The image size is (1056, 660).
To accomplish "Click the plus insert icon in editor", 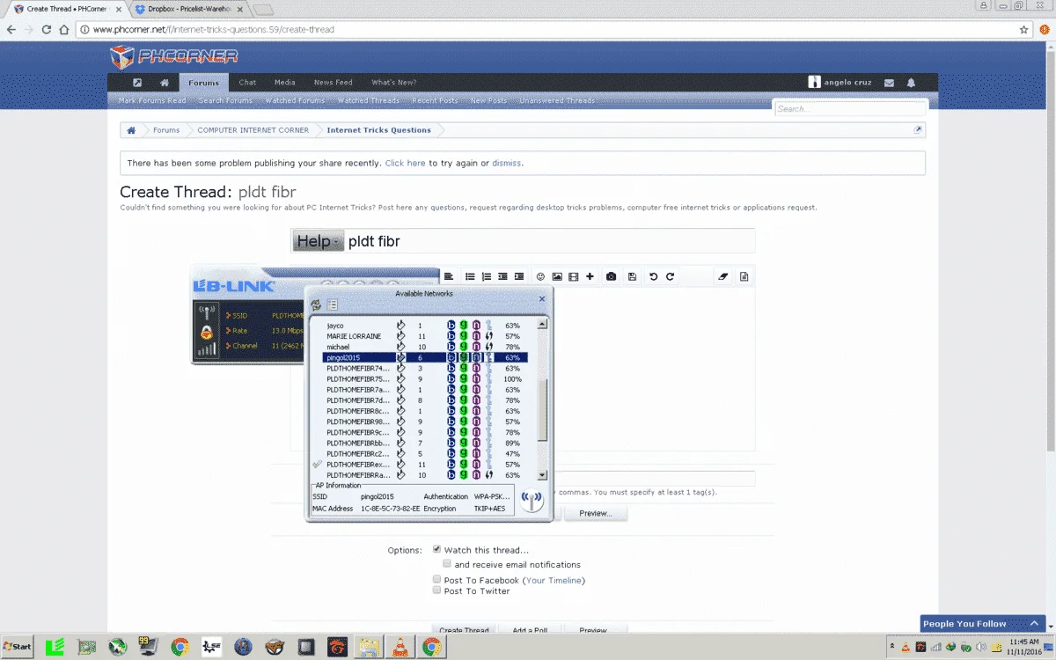I will click(x=590, y=276).
